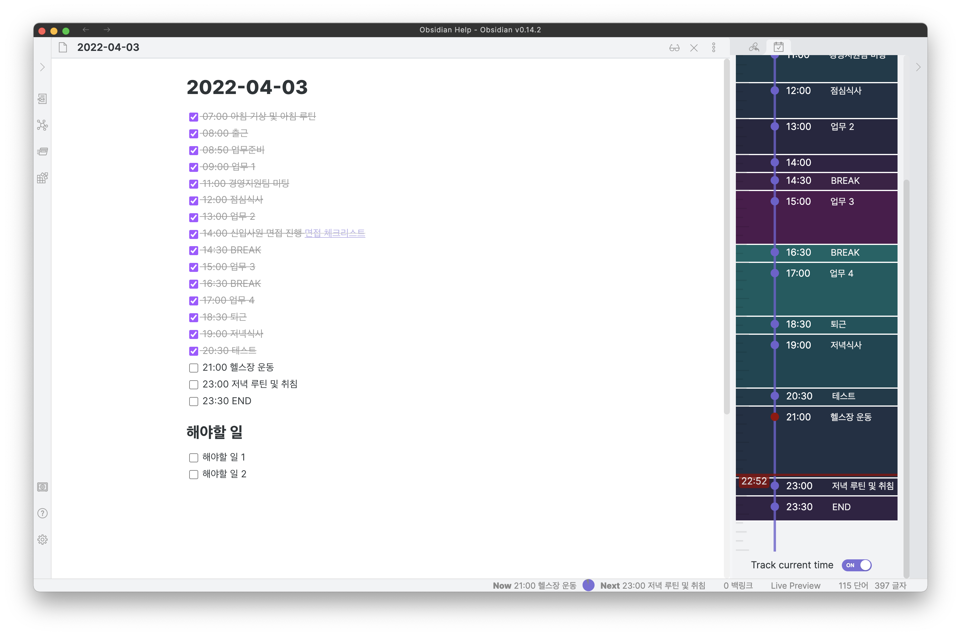Open the quick switcher icon in left ribbon
The height and width of the screenshot is (636, 961).
click(42, 99)
